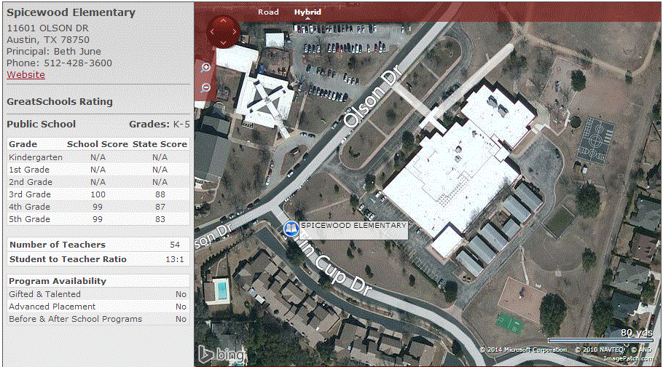Click the address 11601 OLSON DR
The width and height of the screenshot is (663, 367).
48,28
